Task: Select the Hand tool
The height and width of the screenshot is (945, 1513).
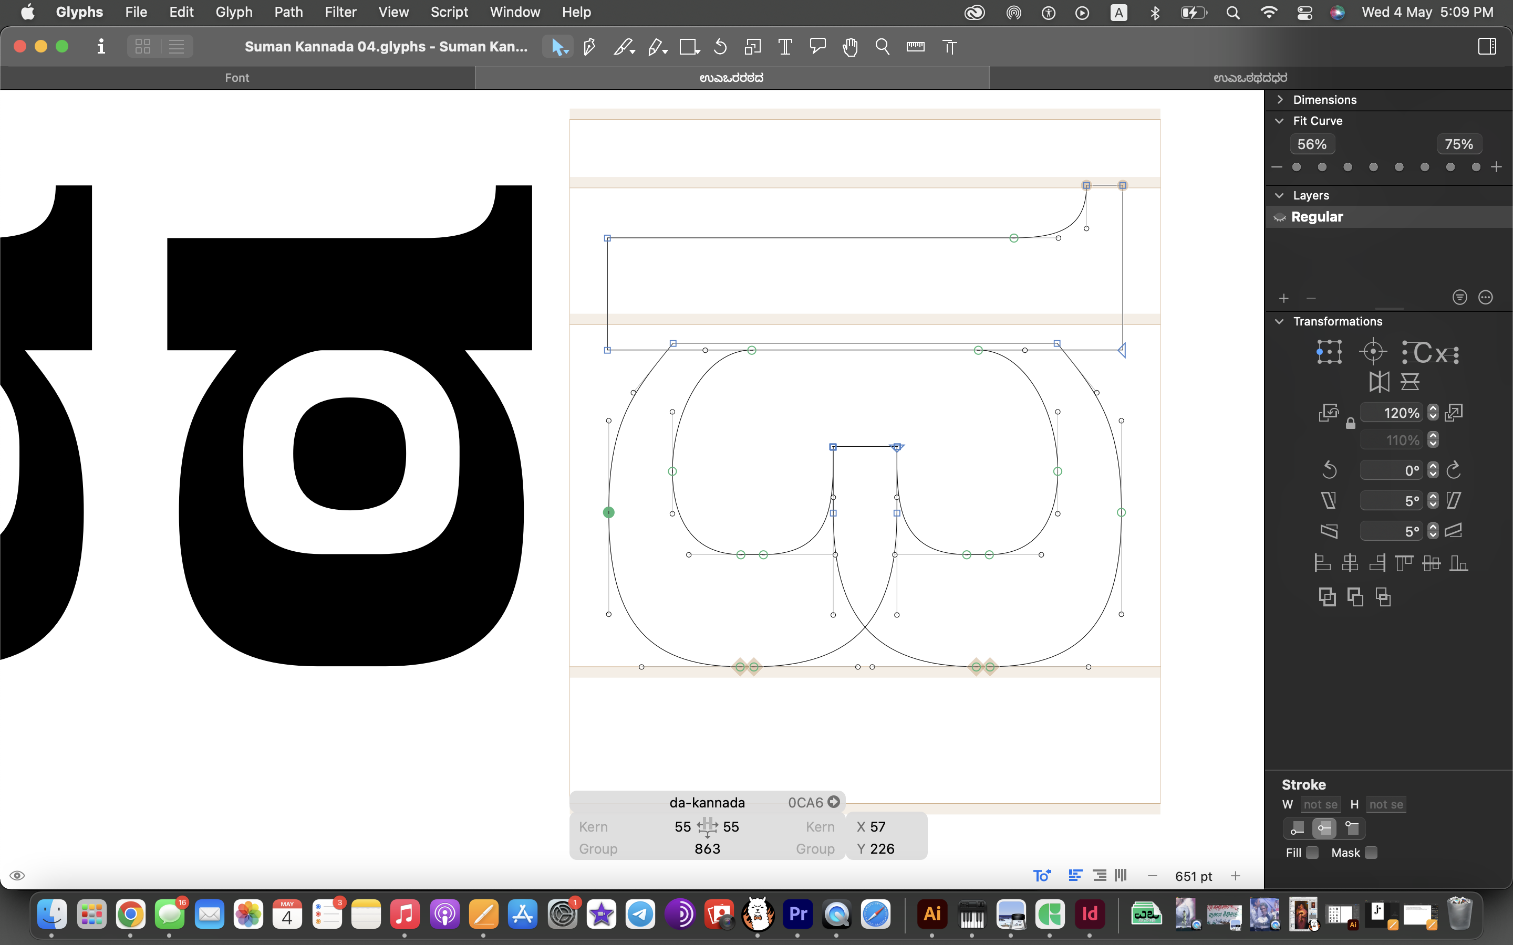Action: [849, 47]
